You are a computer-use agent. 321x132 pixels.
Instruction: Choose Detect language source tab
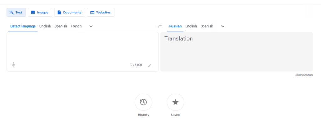23,26
